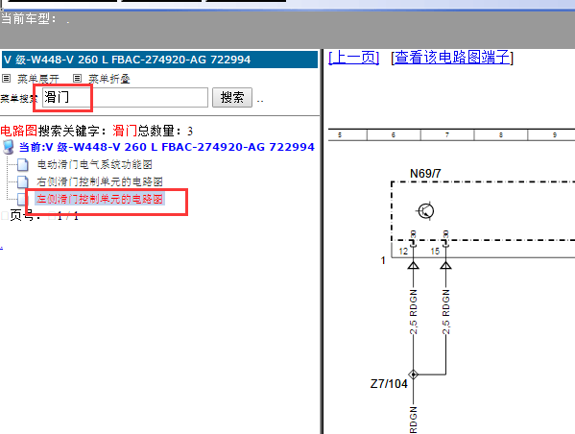Open 左侧滑门控制单元的电路图 tree item
The height and width of the screenshot is (434, 575).
(100, 199)
